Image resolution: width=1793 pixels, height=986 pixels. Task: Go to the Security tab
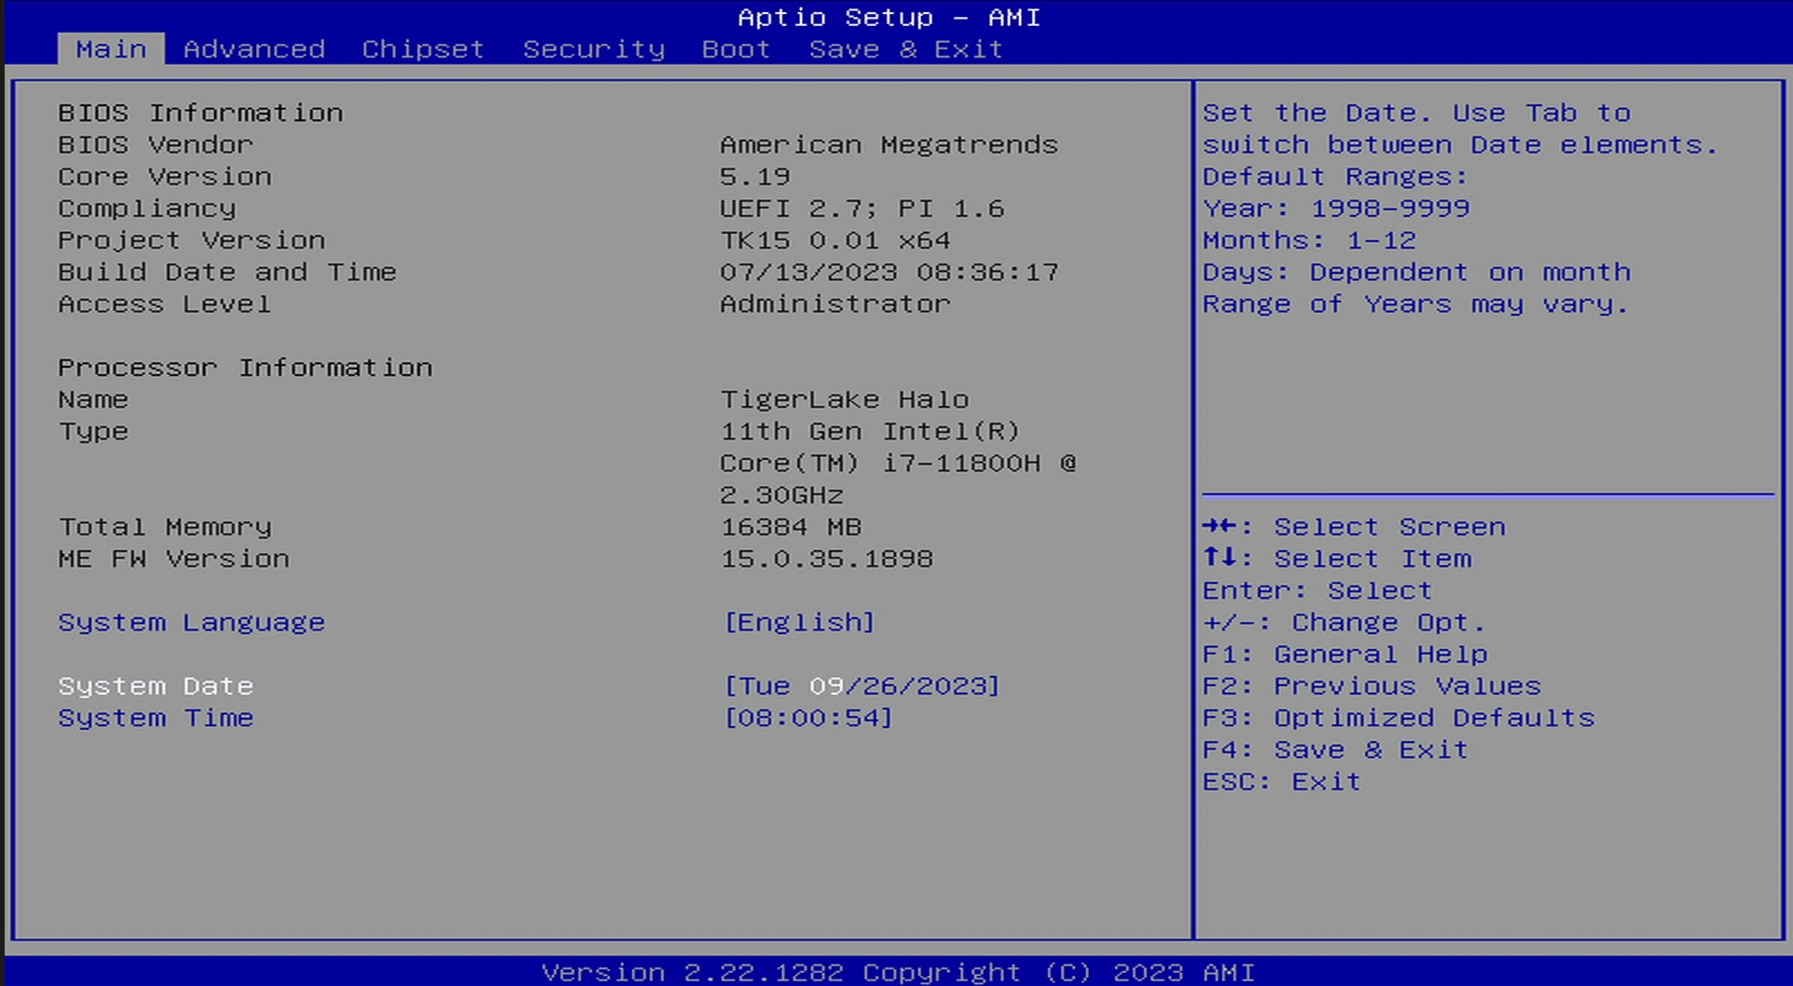point(594,49)
